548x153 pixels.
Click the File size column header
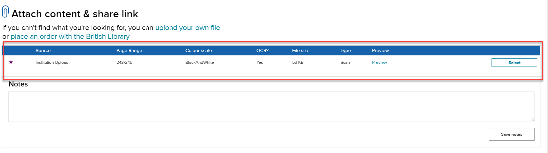tap(301, 51)
